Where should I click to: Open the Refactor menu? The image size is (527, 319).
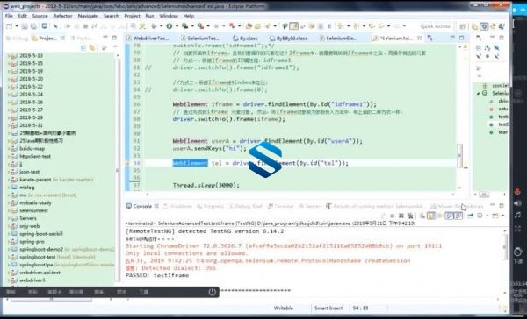pos(63,16)
